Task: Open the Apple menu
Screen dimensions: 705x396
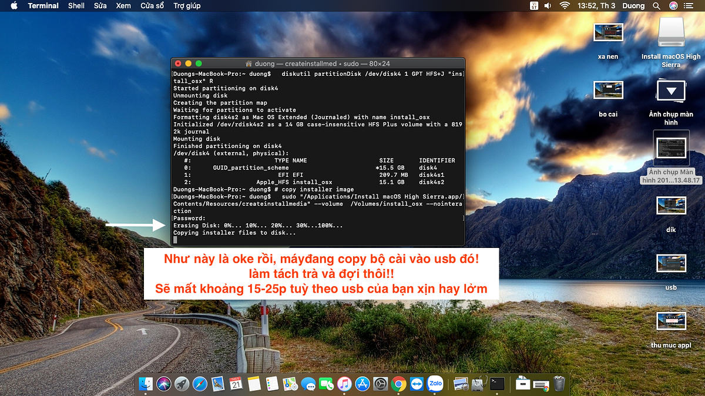Action: [x=14, y=5]
